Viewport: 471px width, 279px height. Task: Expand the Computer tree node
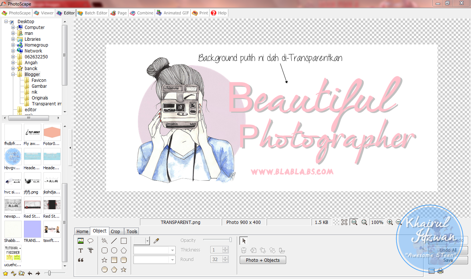[13, 28]
